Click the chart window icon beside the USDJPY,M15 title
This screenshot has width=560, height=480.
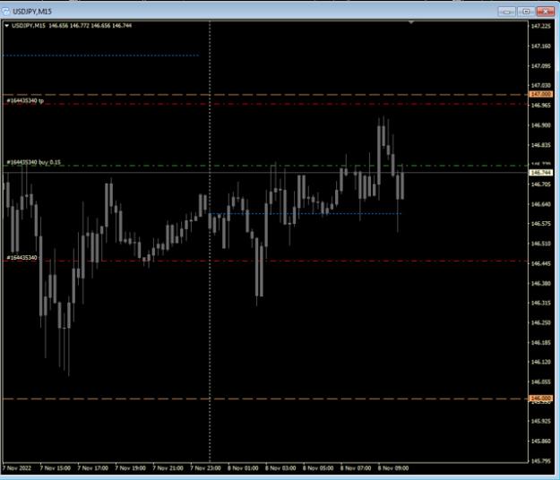pos(6,12)
